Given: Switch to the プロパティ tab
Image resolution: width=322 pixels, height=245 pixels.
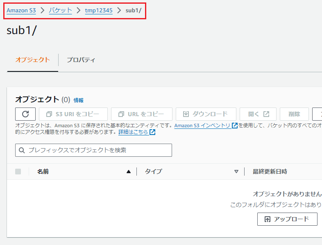Looking at the screenshot, I should coord(81,60).
